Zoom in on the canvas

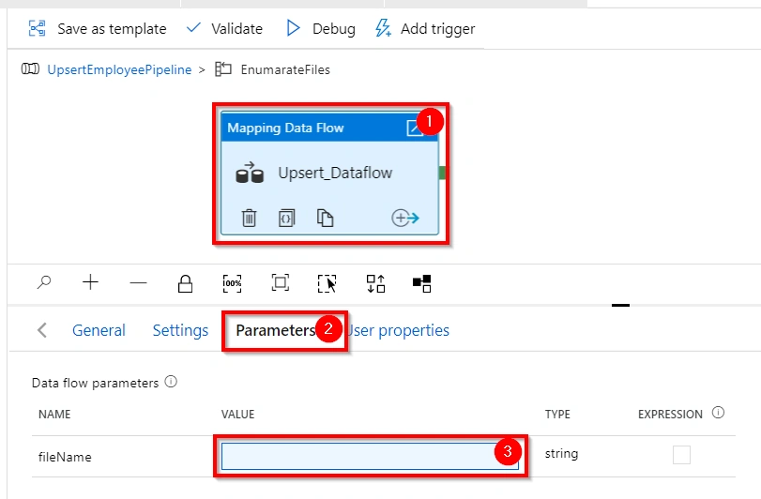pyautogui.click(x=90, y=282)
